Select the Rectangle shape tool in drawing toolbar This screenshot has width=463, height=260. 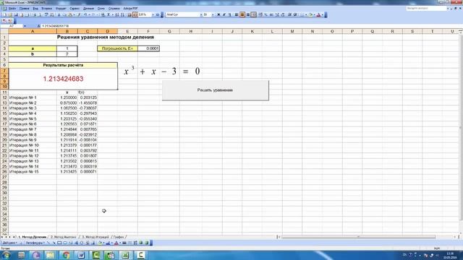coord(59,243)
